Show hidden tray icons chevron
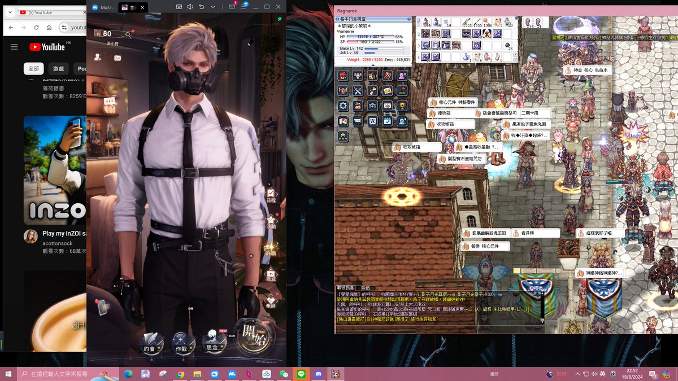The image size is (678, 381). coord(577,374)
